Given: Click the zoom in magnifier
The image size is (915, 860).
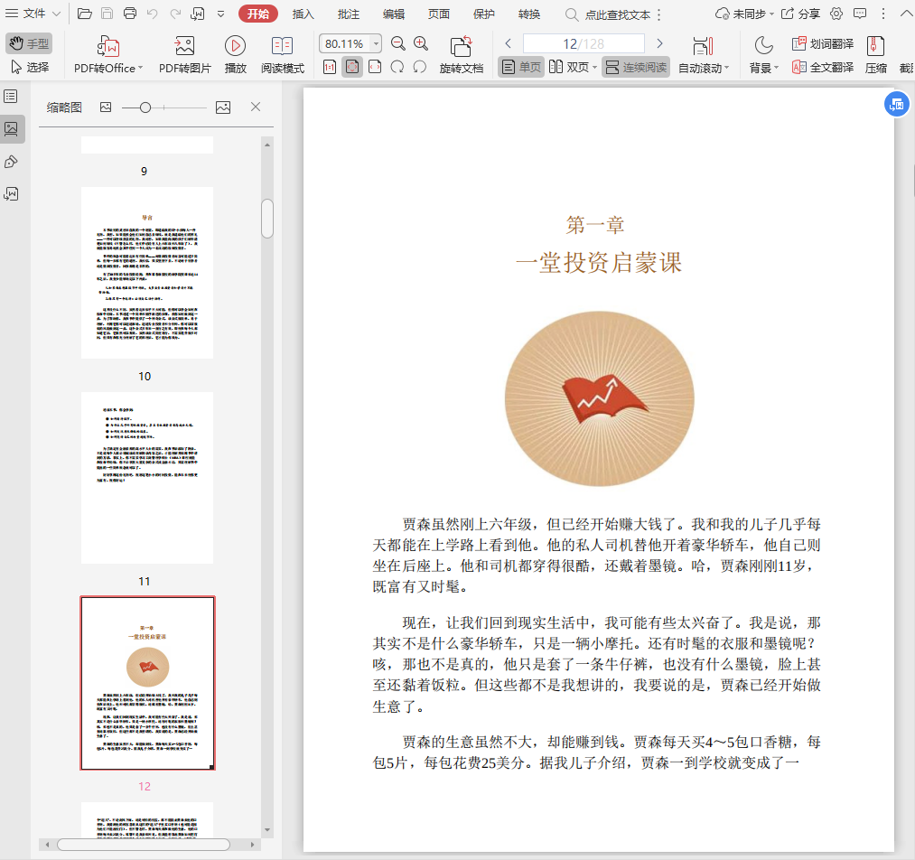Looking at the screenshot, I should tap(421, 43).
